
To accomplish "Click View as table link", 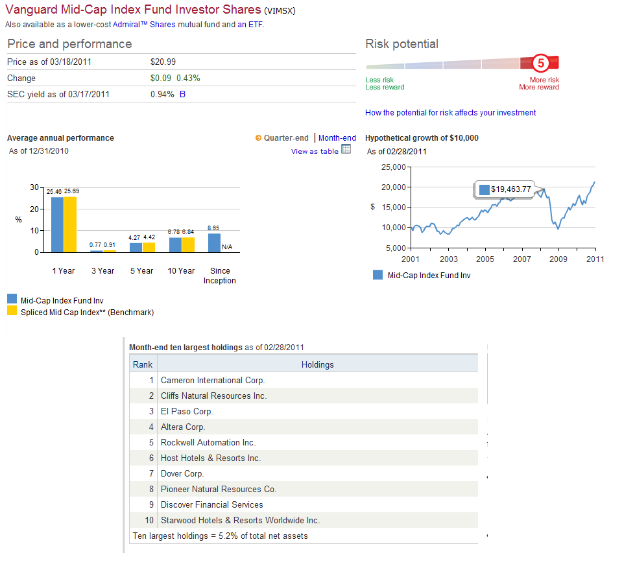I will pos(315,152).
